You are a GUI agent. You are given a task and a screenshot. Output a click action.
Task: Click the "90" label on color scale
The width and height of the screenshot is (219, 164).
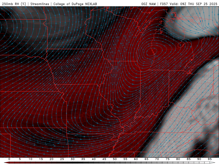coord(199,159)
